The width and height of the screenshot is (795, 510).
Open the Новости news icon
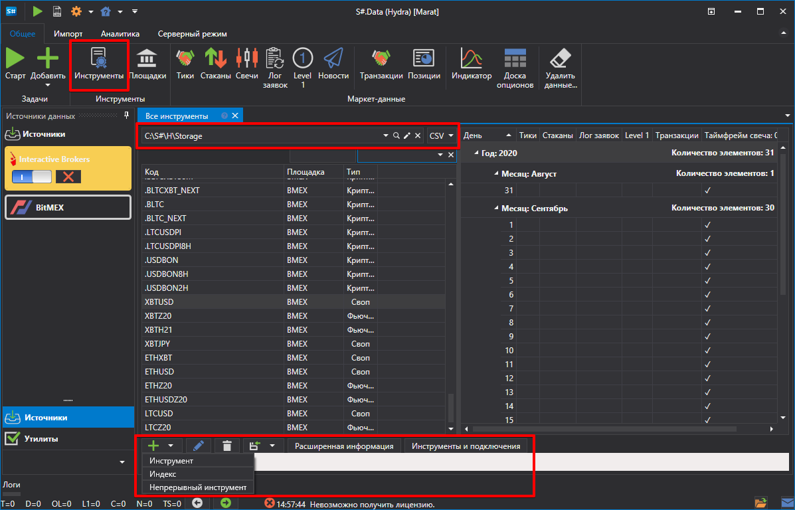tap(333, 64)
